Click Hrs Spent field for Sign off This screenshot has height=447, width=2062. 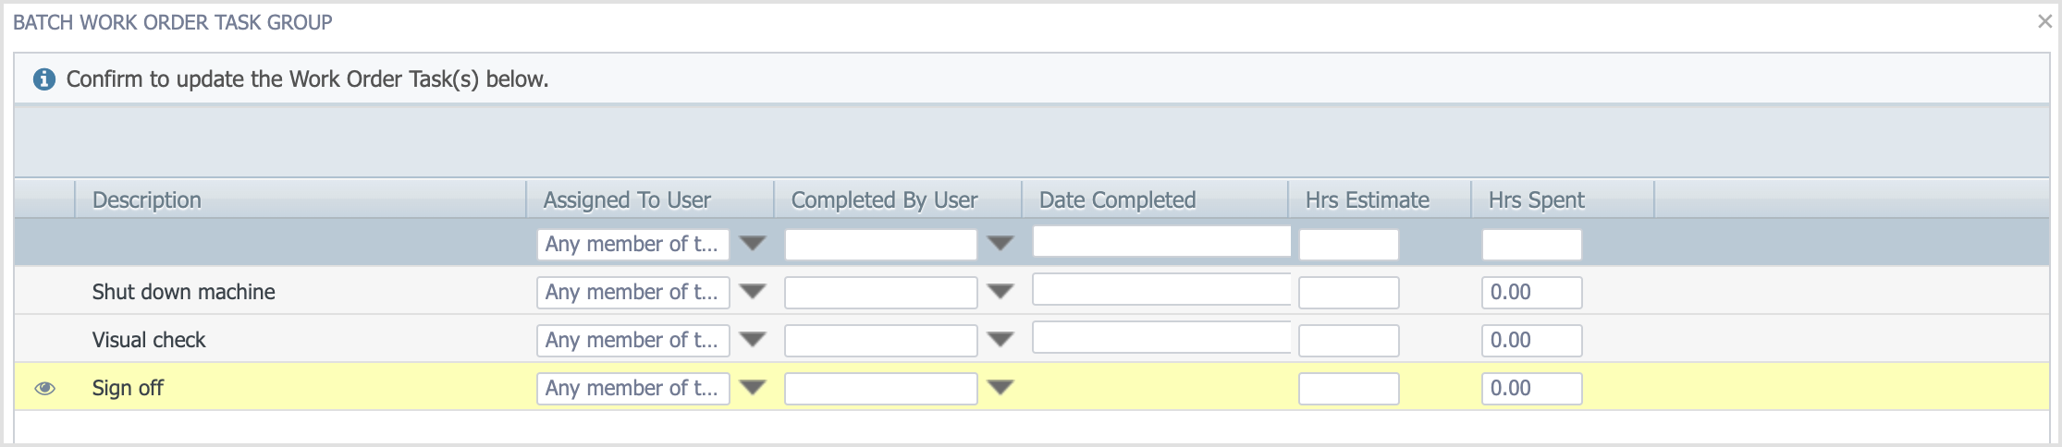coord(1532,389)
